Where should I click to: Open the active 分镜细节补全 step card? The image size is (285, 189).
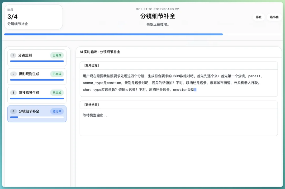coord(37,114)
